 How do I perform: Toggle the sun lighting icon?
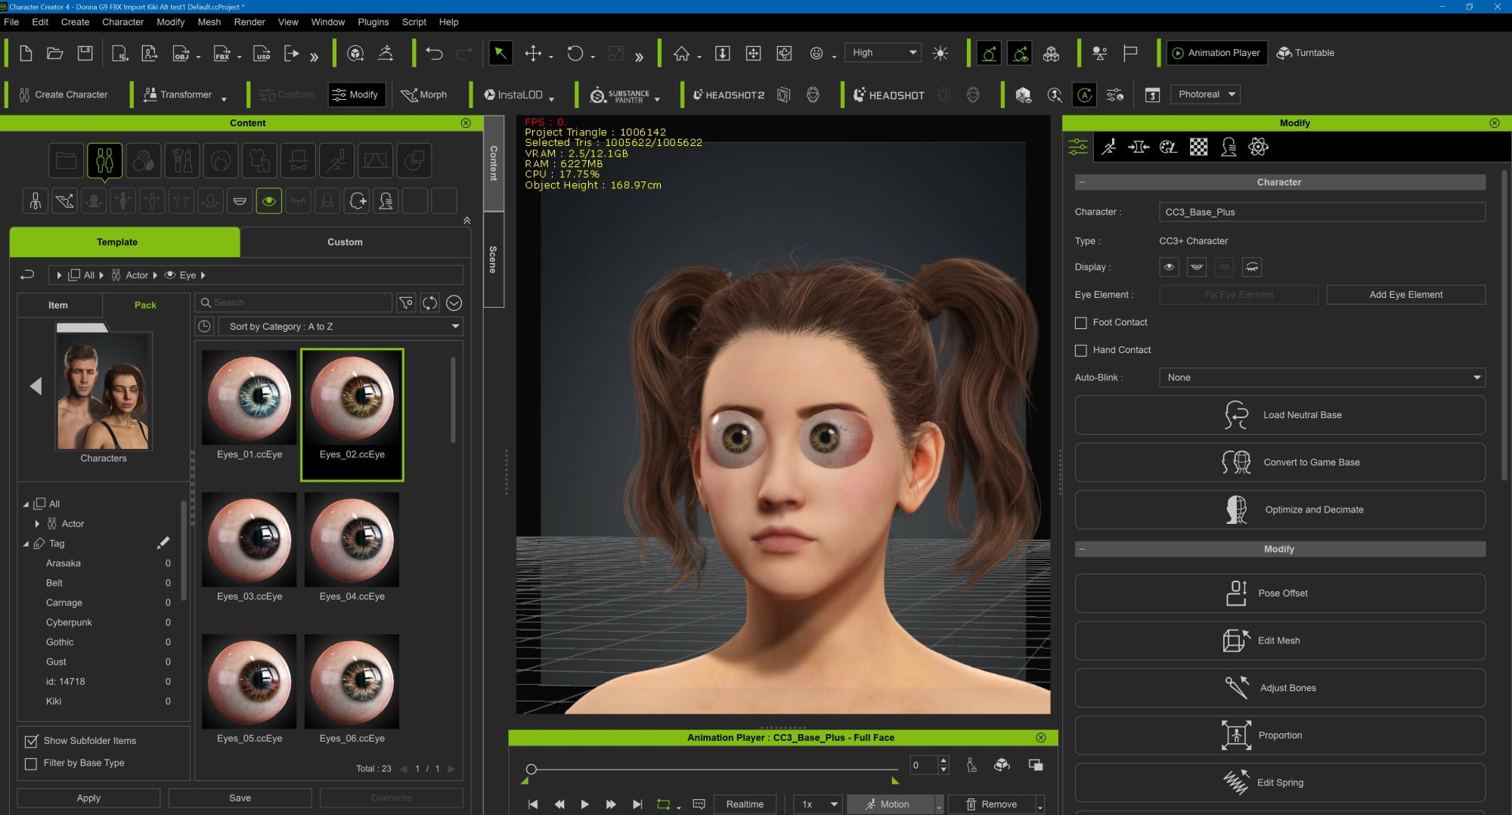940,53
